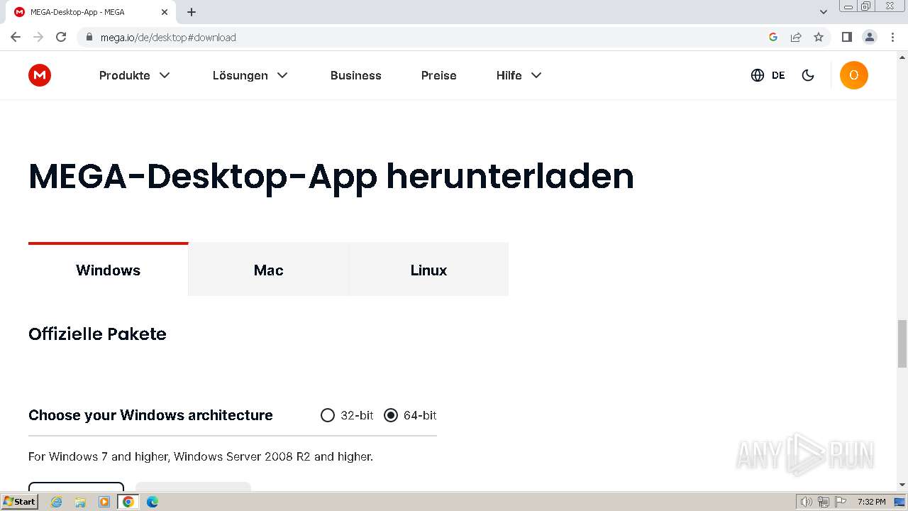Open the tab search chevron
This screenshot has height=511, width=908.
coord(824,12)
